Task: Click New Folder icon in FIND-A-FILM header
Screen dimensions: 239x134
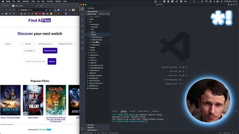Action: point(103,14)
